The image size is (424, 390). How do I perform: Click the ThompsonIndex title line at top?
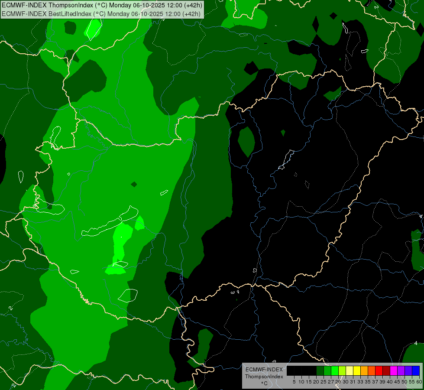(x=102, y=5)
